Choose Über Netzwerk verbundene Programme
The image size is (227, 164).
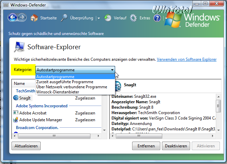[x=75, y=87]
